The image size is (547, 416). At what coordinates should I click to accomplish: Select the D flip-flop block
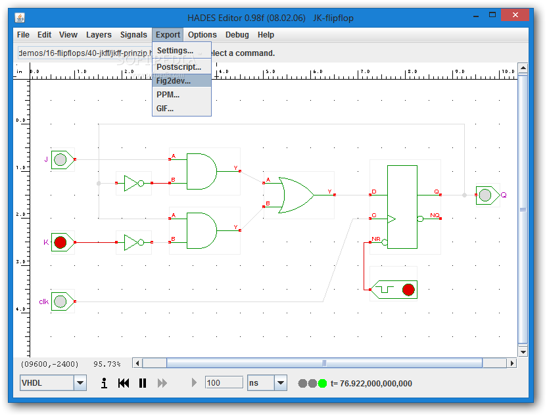402,207
